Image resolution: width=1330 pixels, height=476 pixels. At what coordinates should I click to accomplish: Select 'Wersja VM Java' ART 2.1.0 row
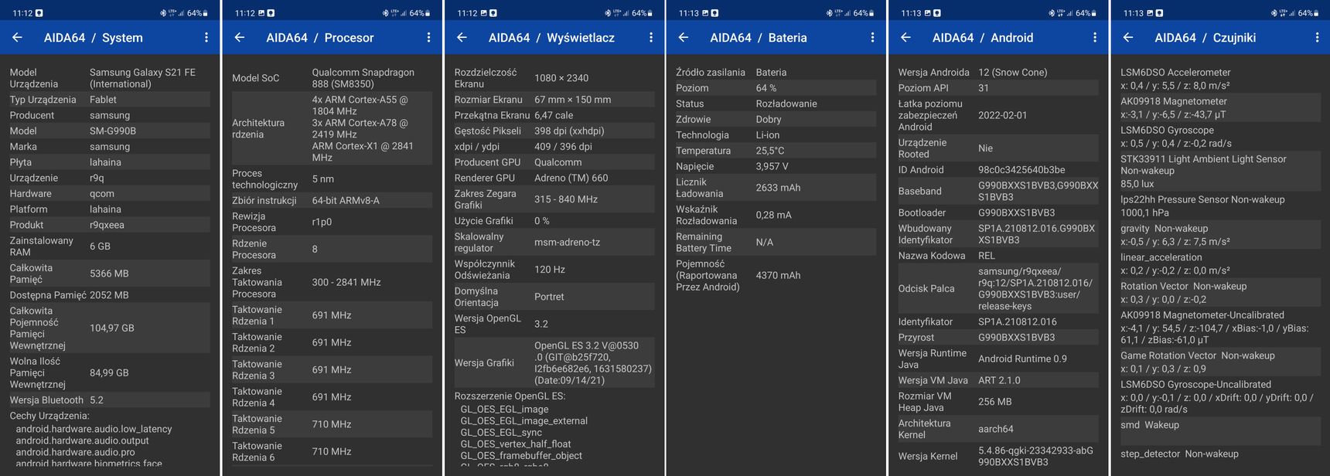[997, 380]
